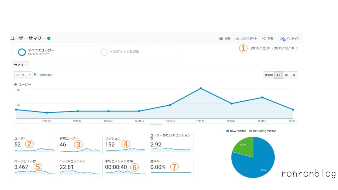Viewport: 338px width, 190px height.
Task: Click the 12月6日 data point on graph
Action: point(170,105)
